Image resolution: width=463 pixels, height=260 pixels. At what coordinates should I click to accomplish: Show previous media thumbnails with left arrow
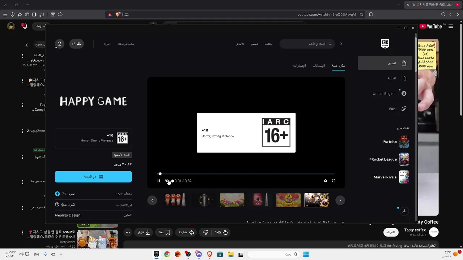point(152,200)
